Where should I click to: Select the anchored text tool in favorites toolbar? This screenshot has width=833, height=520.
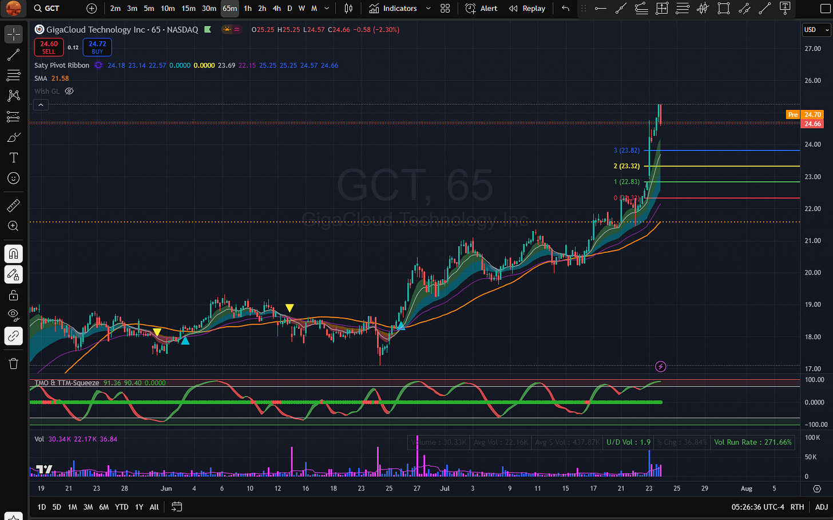pyautogui.click(x=786, y=9)
